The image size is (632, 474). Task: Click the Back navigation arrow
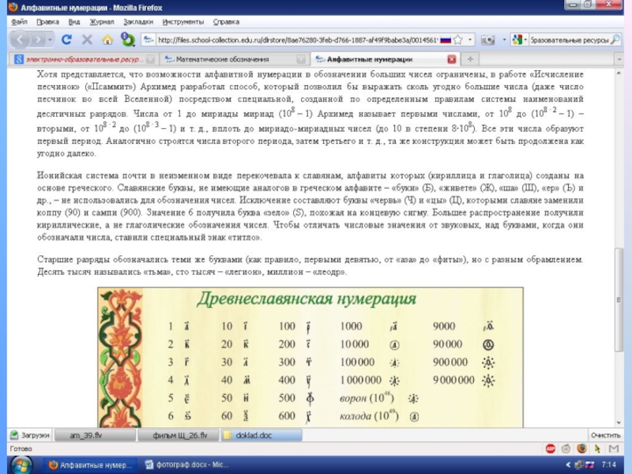tap(20, 39)
